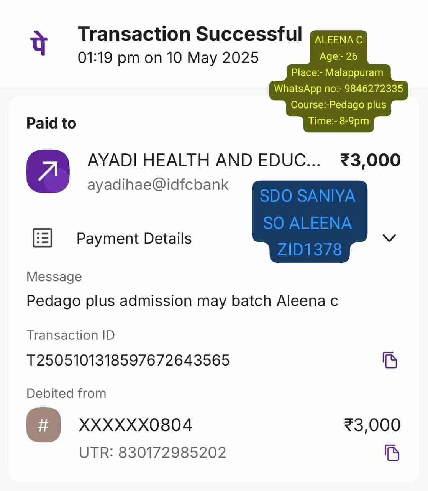Click the UTR: 830172985202 text
The image size is (428, 491).
[153, 453]
